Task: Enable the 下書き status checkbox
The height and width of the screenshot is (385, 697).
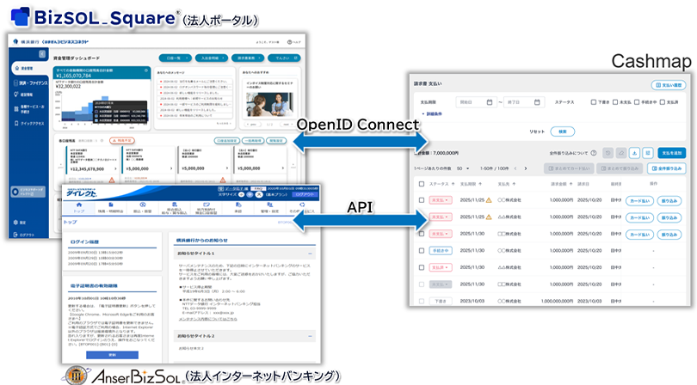Action: [595, 101]
